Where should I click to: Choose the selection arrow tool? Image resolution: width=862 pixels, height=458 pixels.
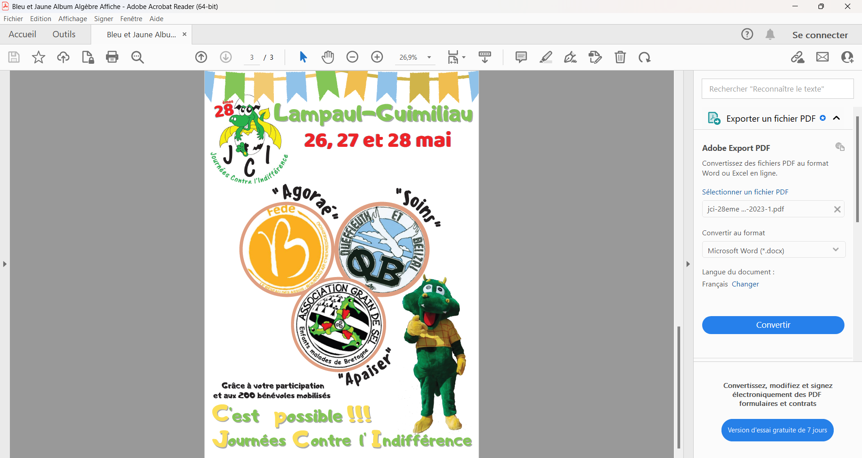(303, 57)
